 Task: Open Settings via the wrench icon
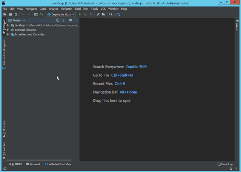(98, 14)
